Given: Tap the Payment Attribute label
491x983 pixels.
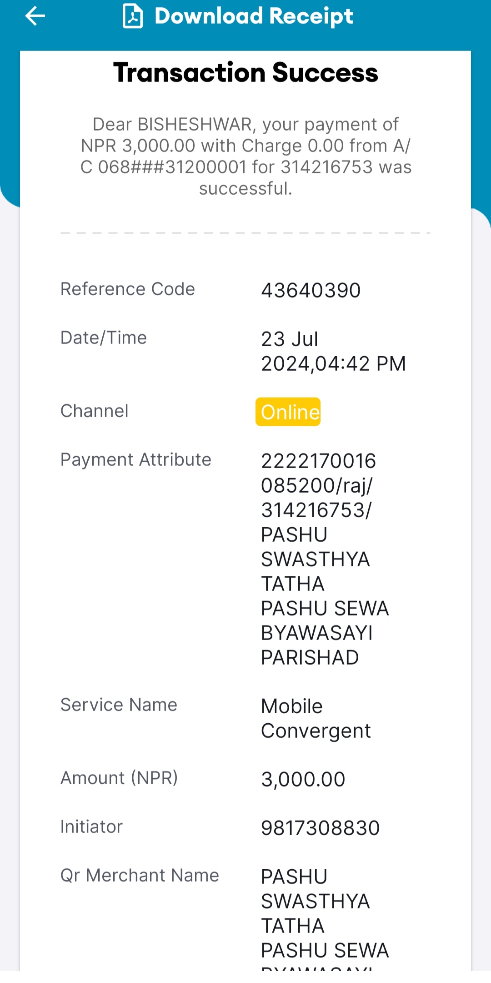Looking at the screenshot, I should point(136,460).
